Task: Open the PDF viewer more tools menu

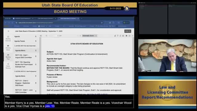Action: click(x=132, y=36)
